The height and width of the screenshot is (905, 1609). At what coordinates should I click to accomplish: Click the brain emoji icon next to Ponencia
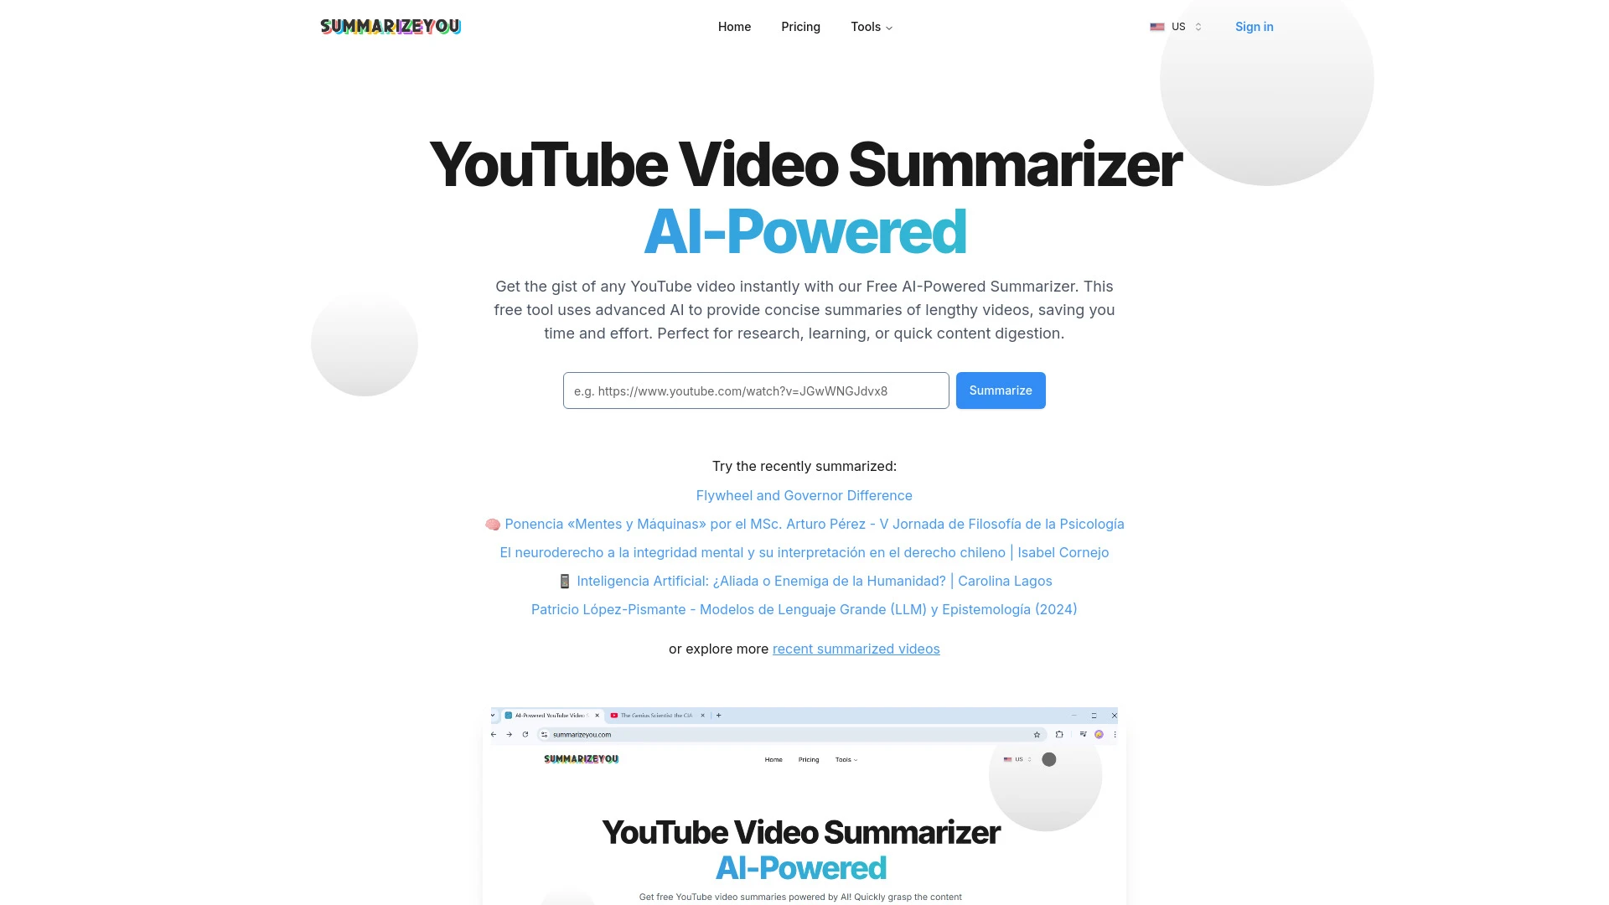(x=492, y=524)
